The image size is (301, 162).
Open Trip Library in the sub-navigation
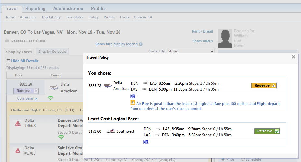click(51, 17)
